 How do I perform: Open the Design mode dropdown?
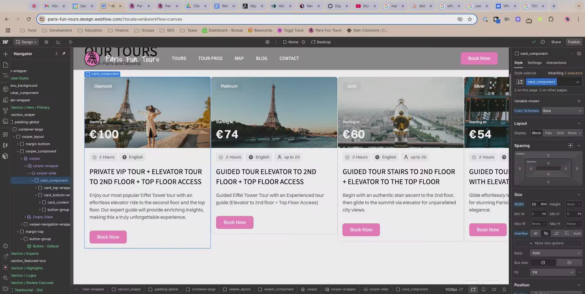tap(26, 42)
